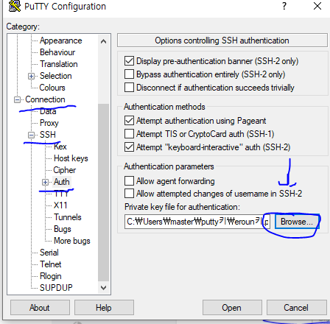
Task: Select the Host keys category
Action: click(x=71, y=158)
